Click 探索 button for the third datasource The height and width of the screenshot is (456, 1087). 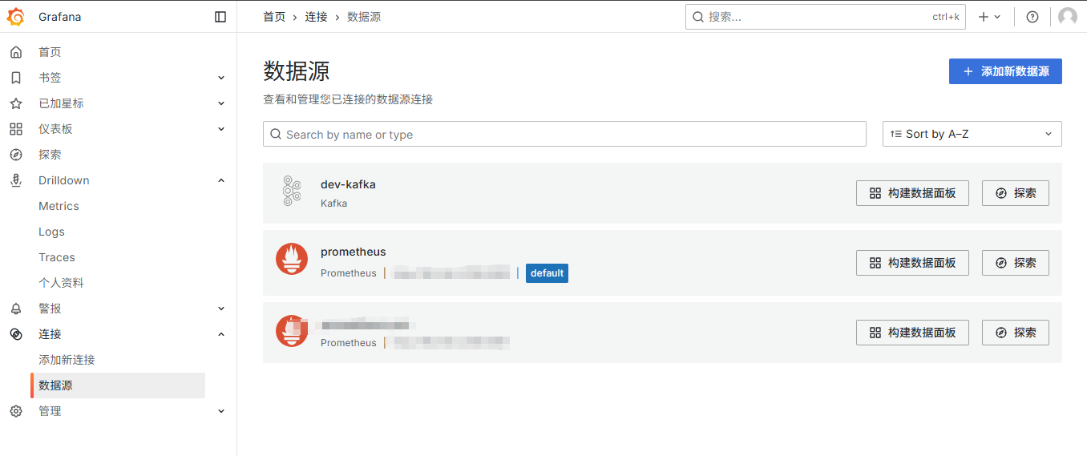(1016, 333)
